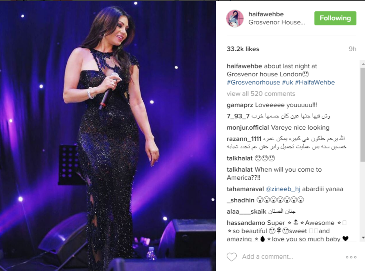365x271 pixels.
Task: Click the Add a comment field
Action: [x=287, y=257]
